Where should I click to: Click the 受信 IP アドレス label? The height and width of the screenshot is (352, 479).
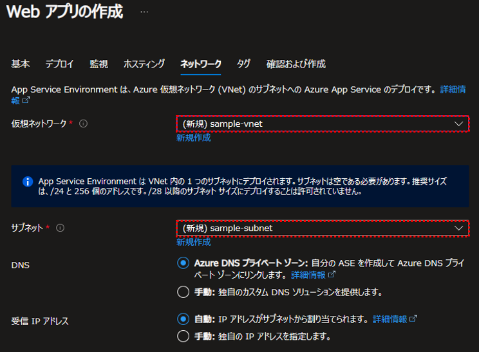40,321
